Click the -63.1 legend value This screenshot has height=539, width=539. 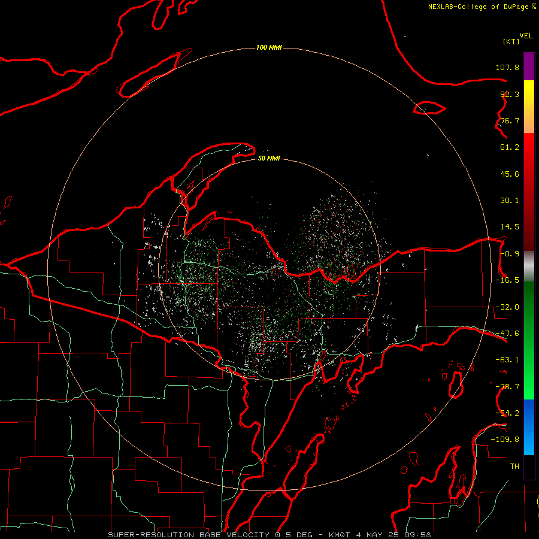point(507,360)
